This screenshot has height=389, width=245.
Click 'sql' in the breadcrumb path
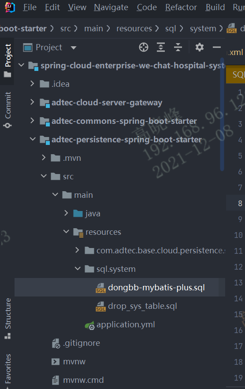171,29
